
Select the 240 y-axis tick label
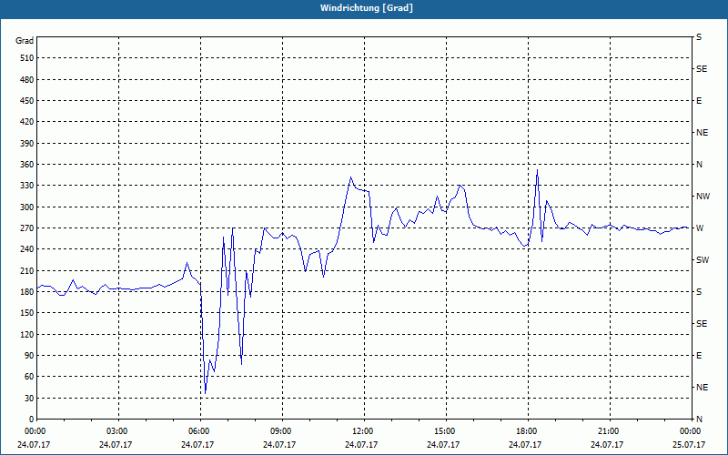click(x=27, y=249)
